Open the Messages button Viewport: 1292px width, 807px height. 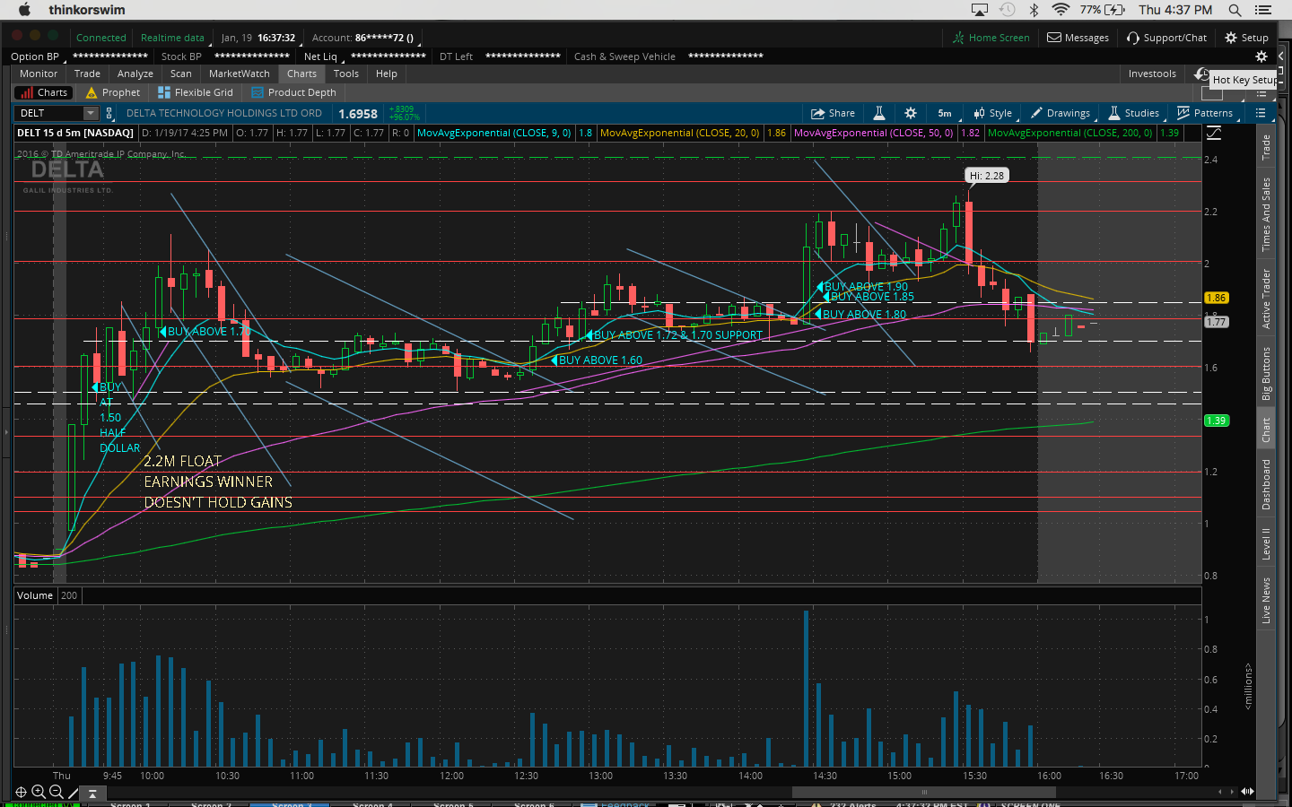tap(1078, 38)
